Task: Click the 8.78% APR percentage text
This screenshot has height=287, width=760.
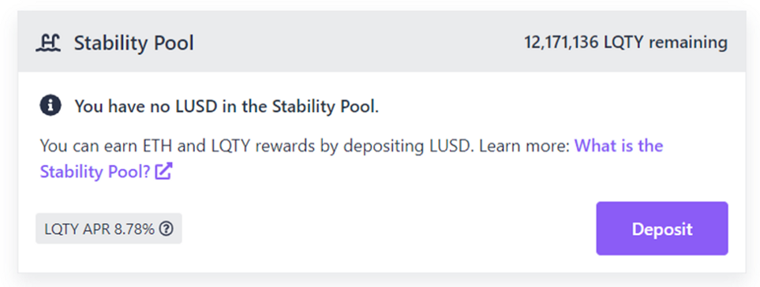Action: 134,229
